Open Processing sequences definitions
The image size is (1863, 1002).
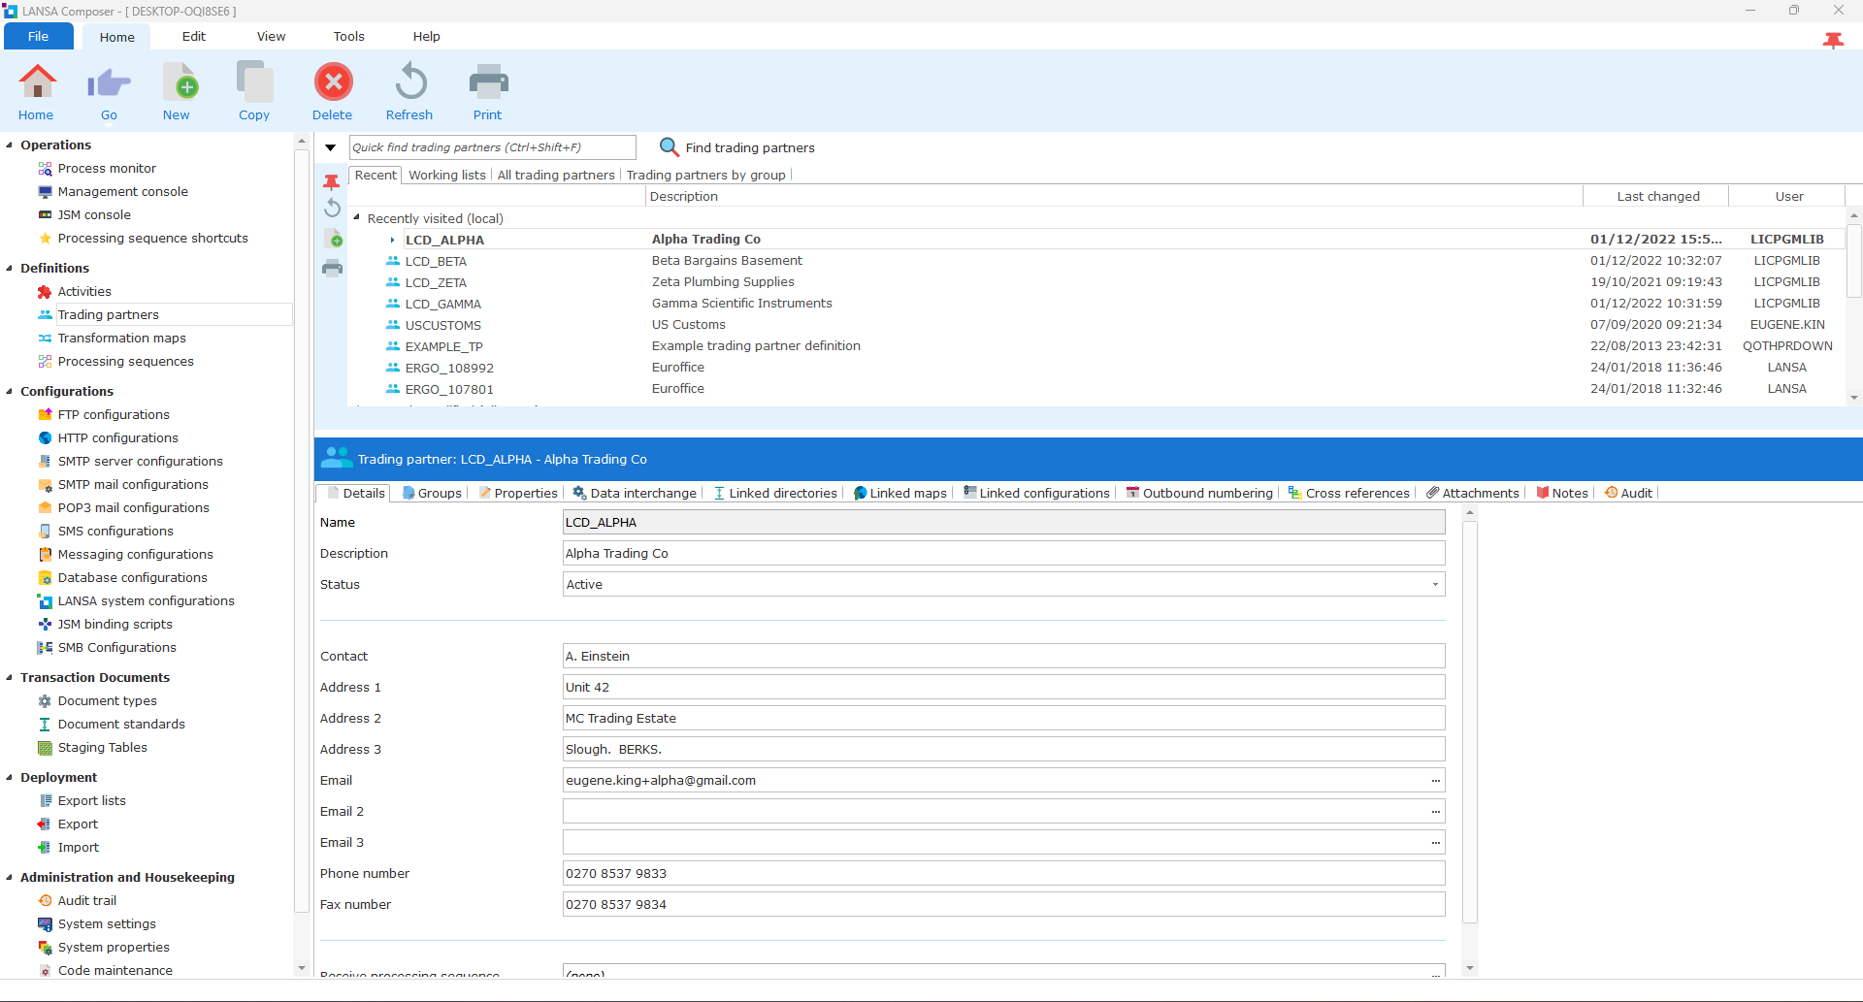125,362
